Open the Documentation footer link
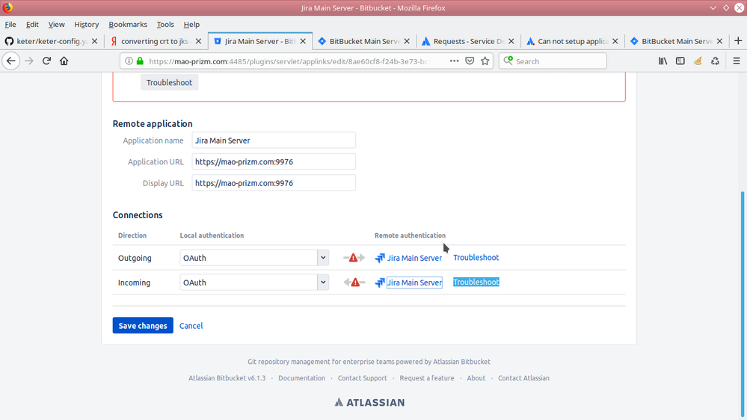Image resolution: width=747 pixels, height=420 pixels. coord(301,378)
